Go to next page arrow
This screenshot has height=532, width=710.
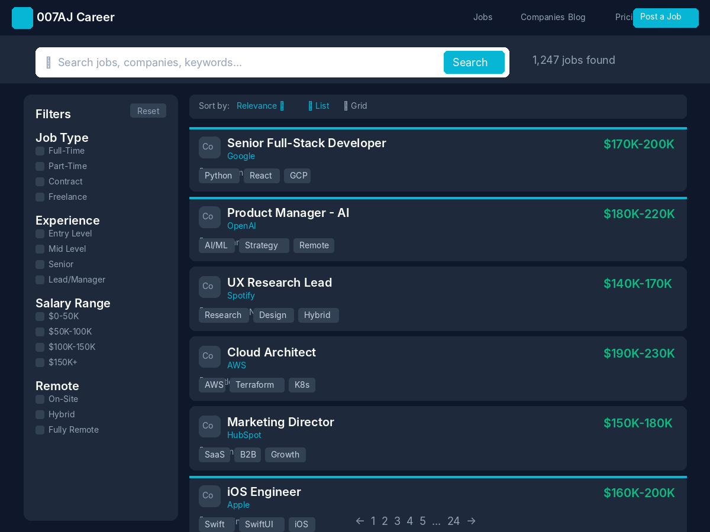point(471,521)
